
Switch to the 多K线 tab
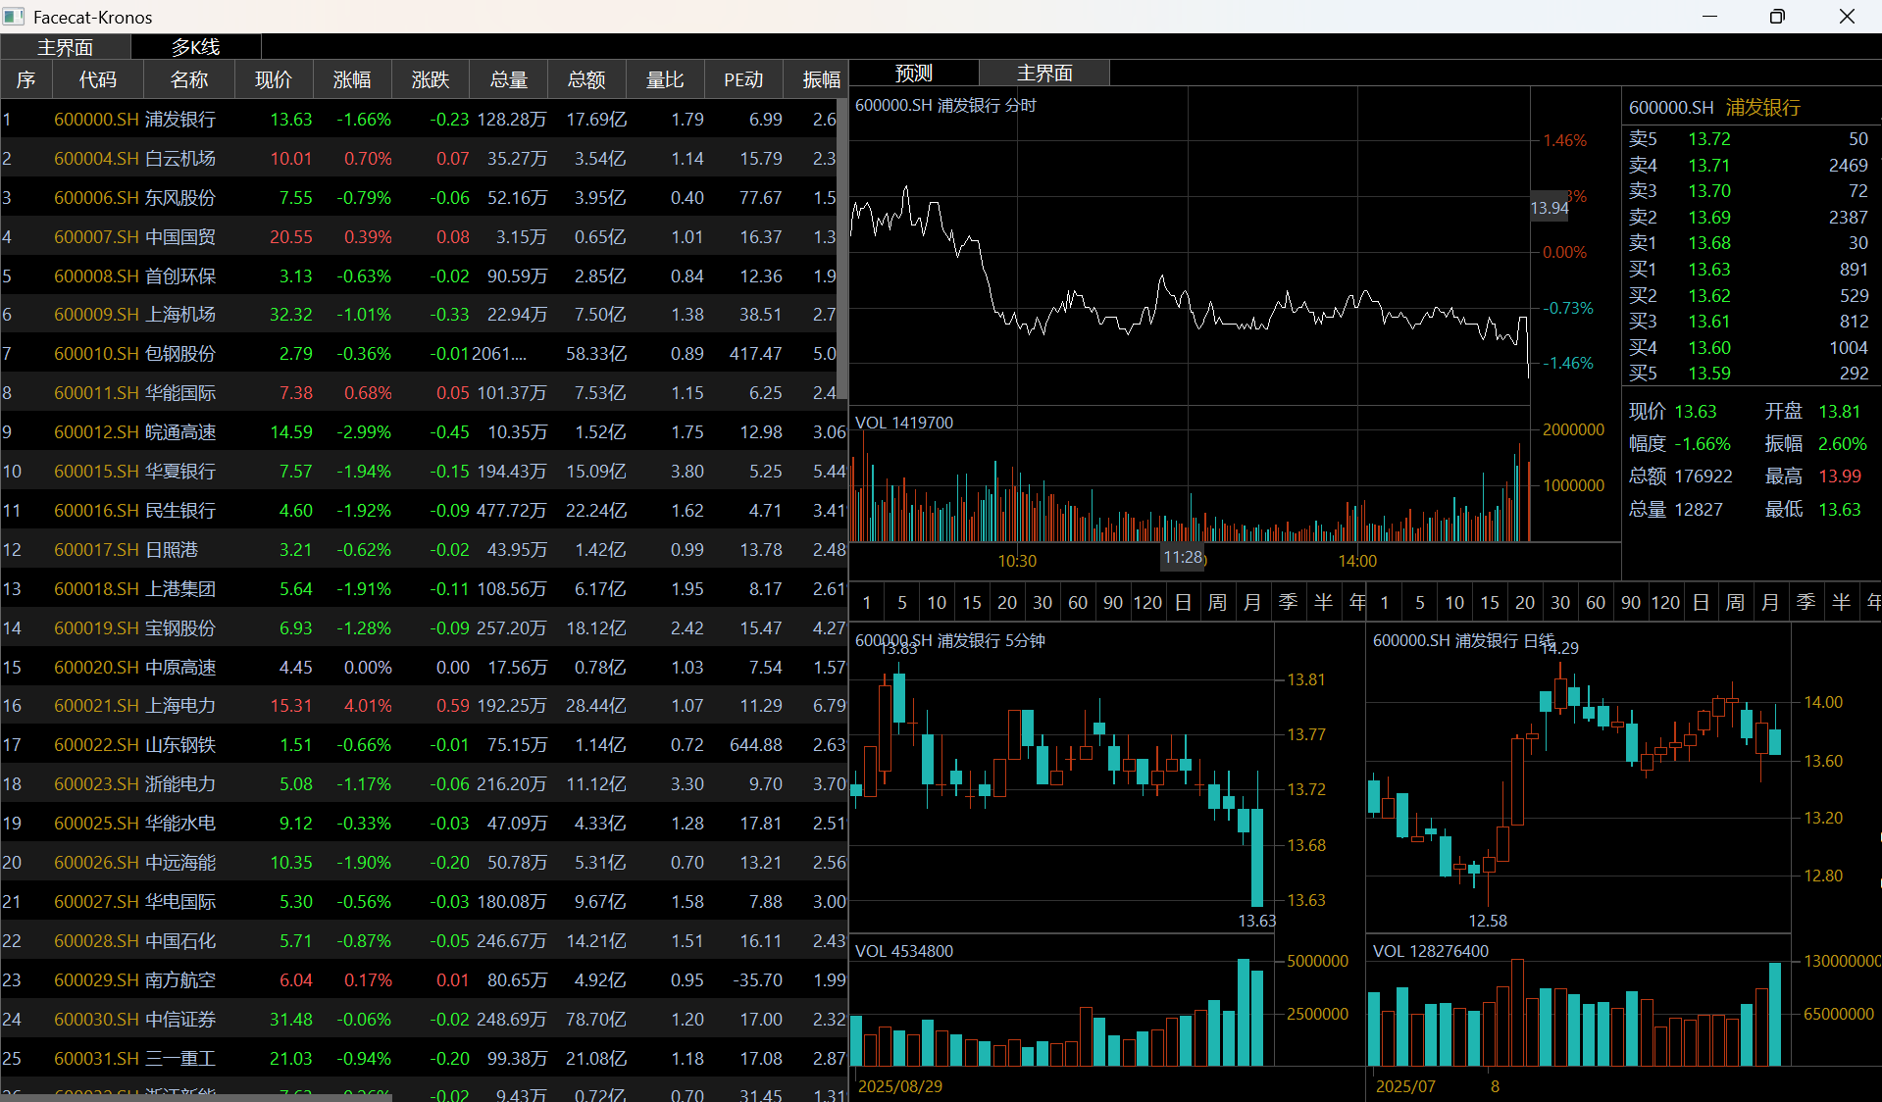pyautogui.click(x=196, y=47)
